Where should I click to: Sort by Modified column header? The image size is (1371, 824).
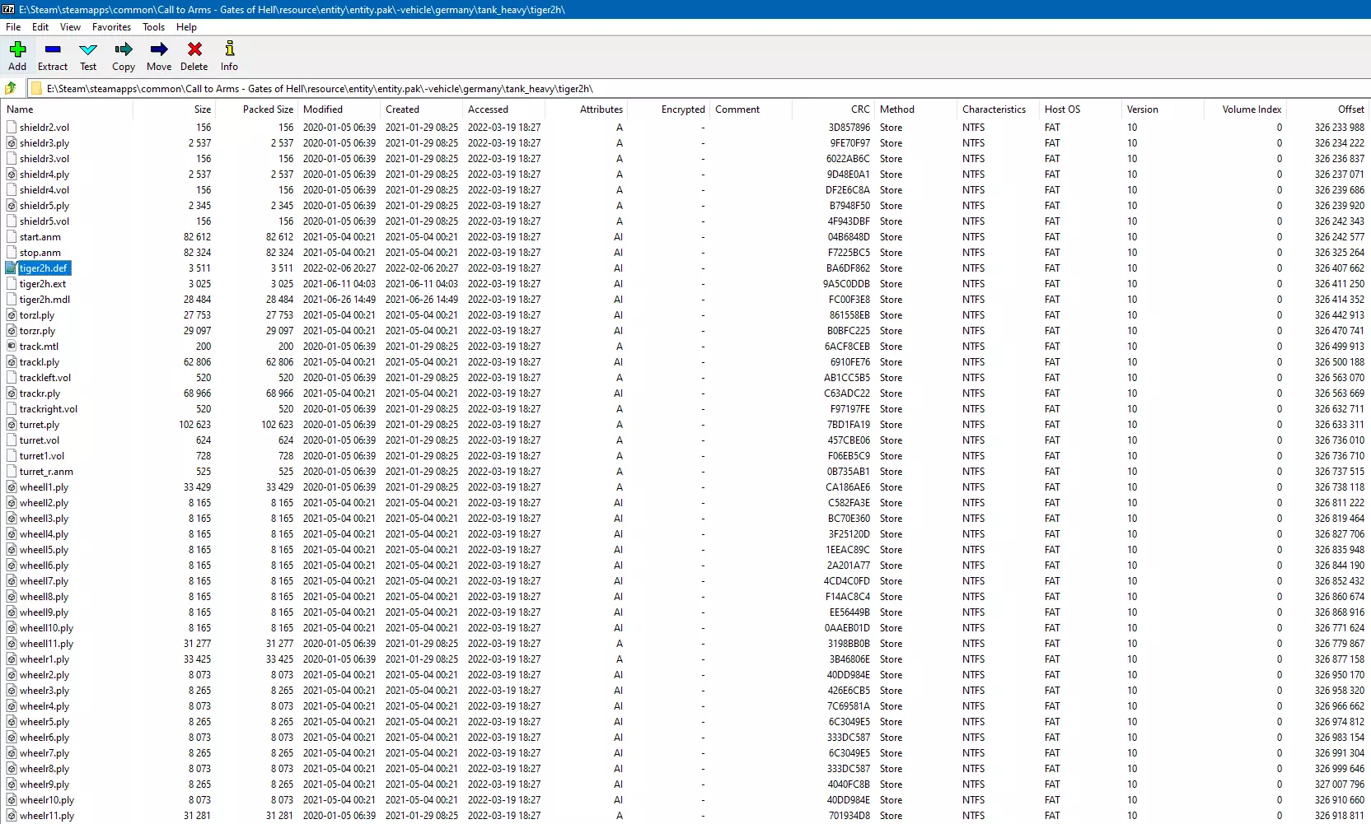pos(339,109)
